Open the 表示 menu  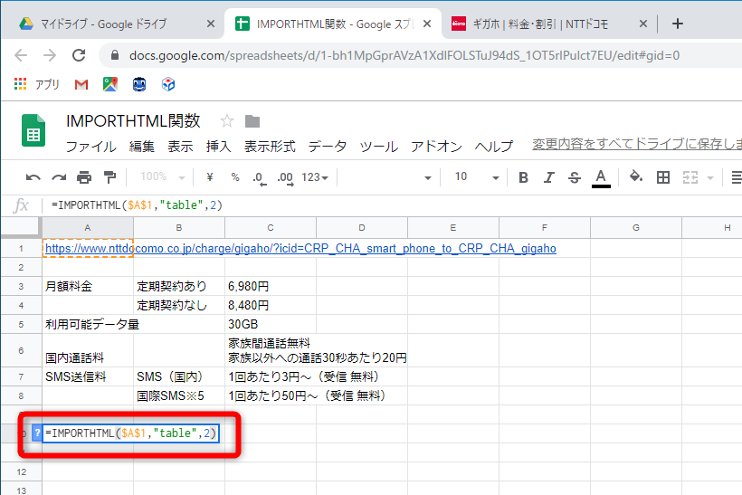tap(180, 147)
